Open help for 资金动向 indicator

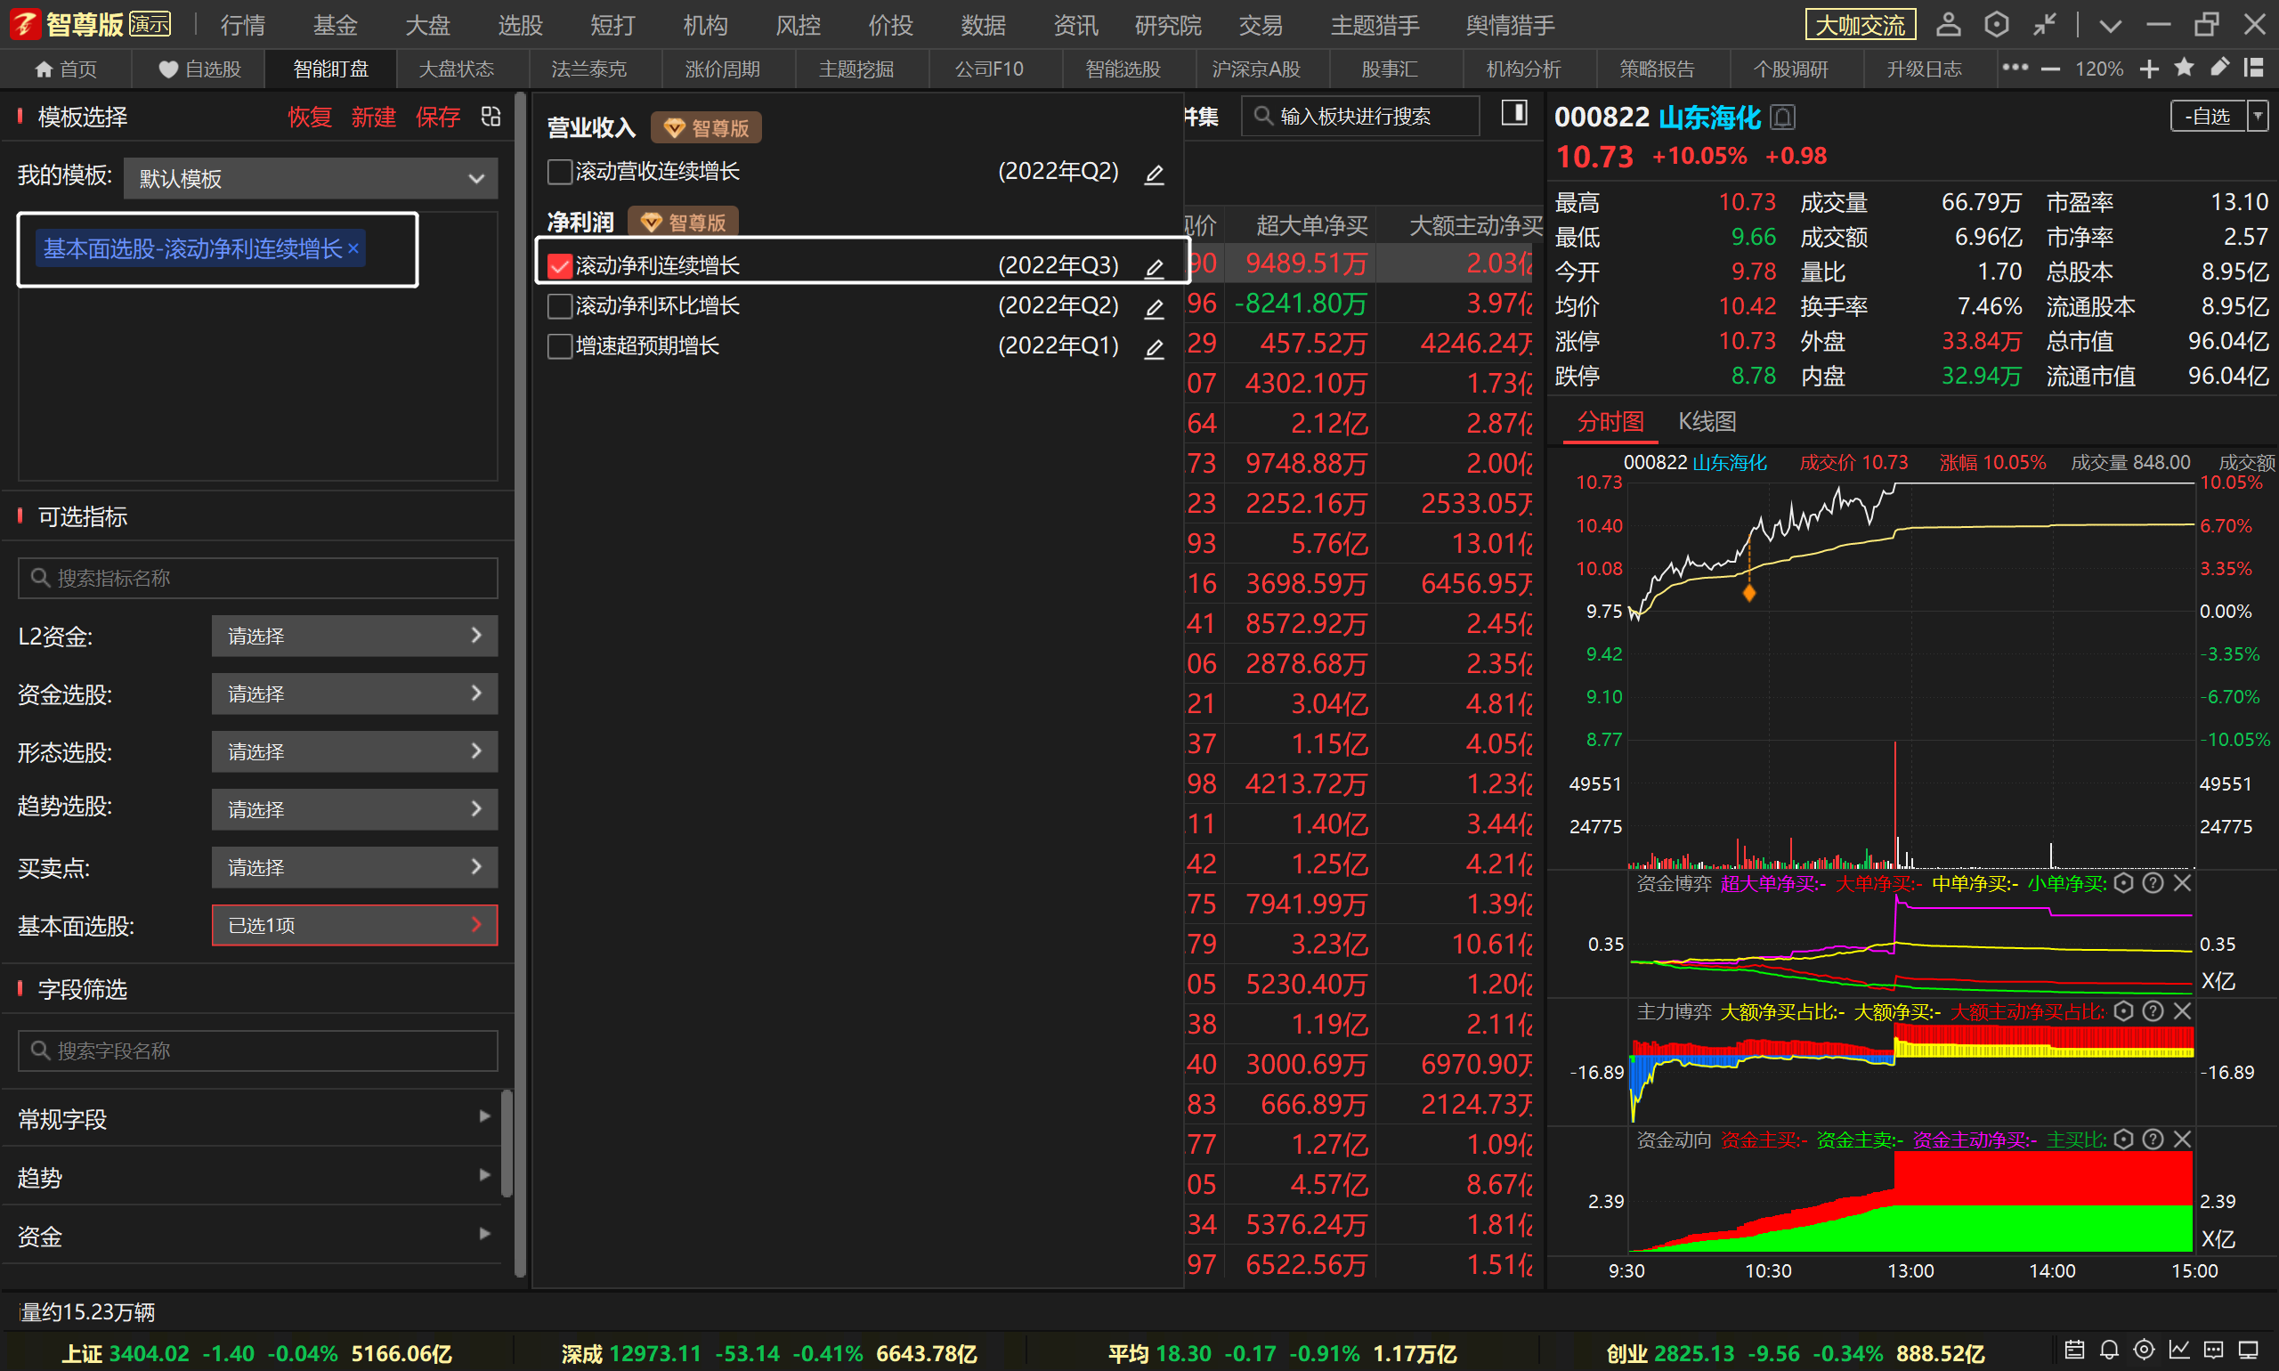click(x=2153, y=1140)
